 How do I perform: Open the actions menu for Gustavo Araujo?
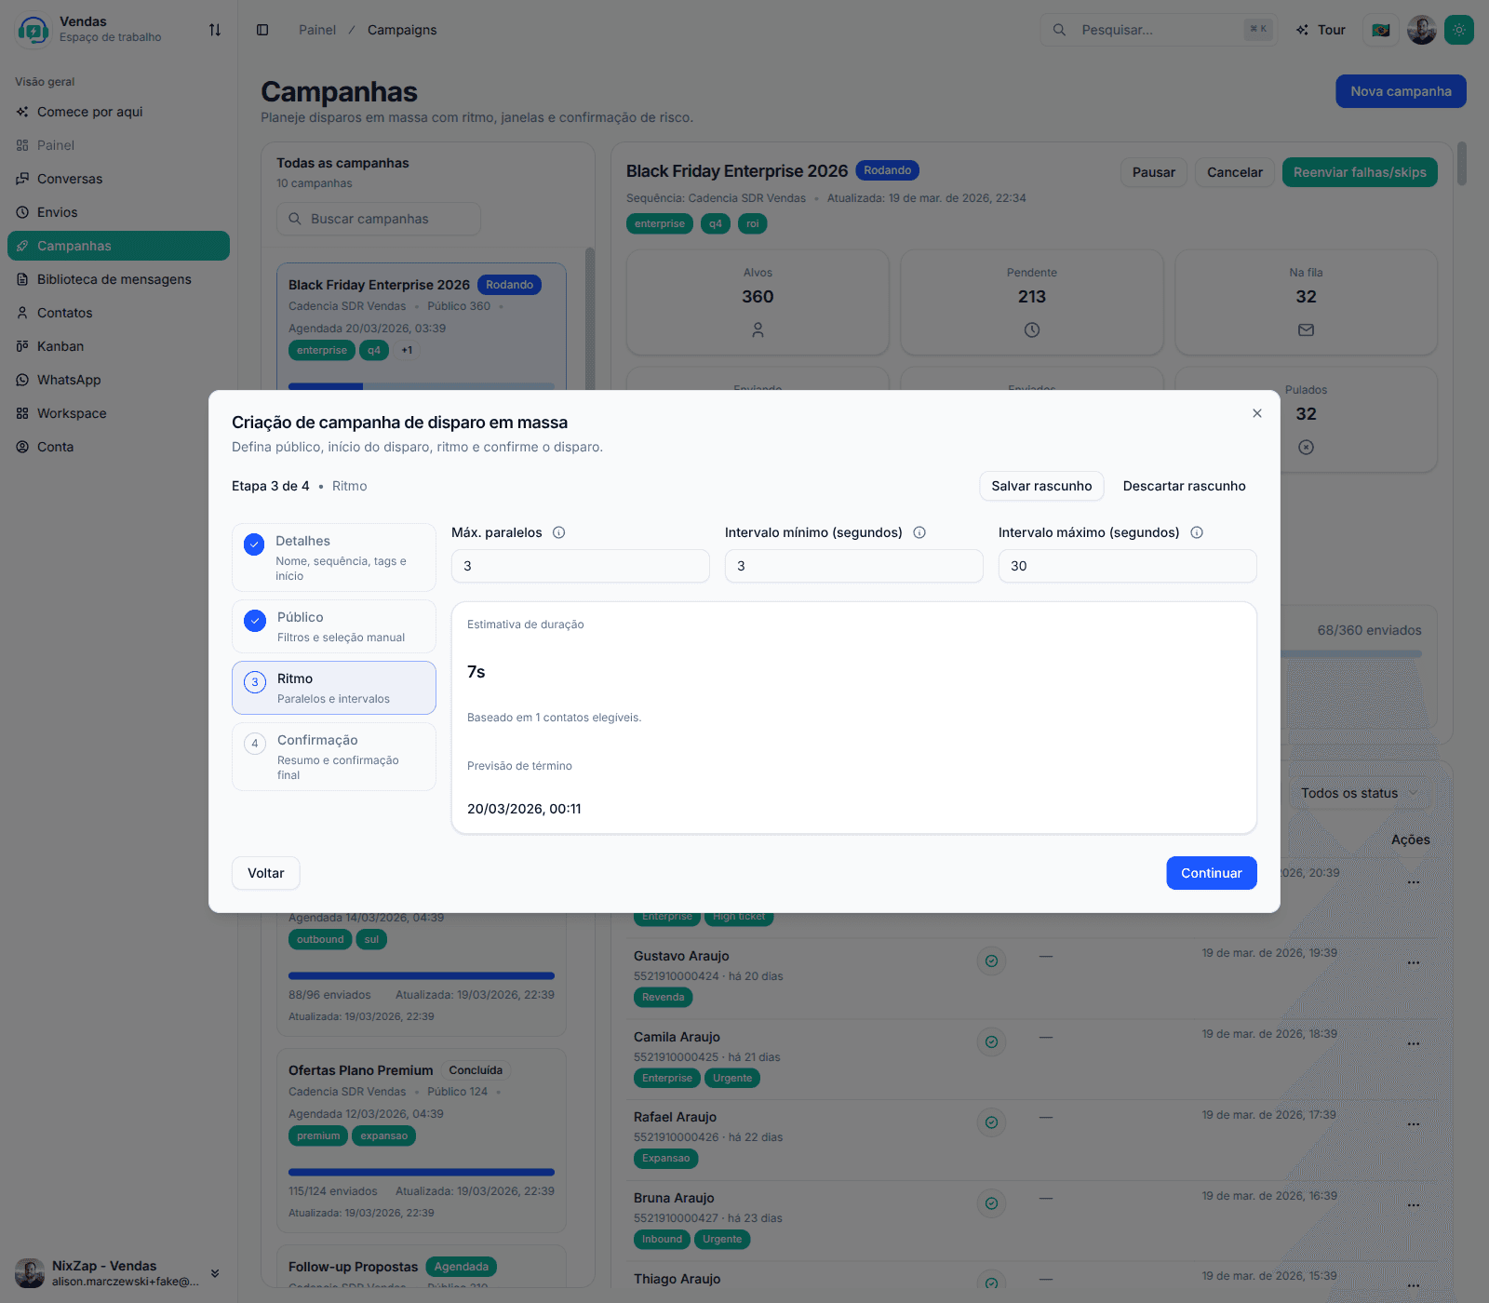pos(1413,963)
